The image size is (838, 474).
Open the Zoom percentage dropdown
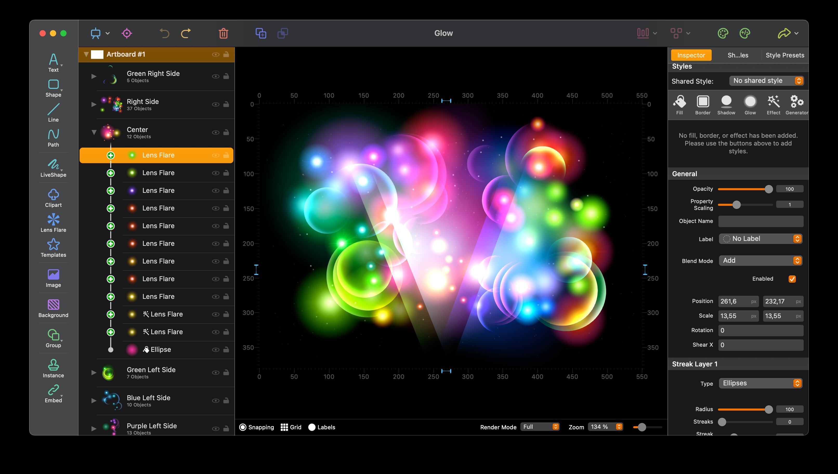click(605, 427)
